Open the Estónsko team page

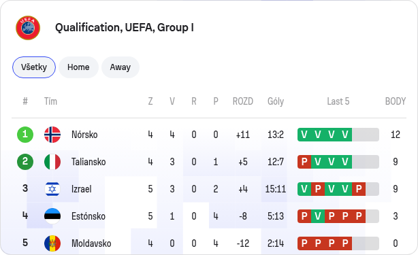point(89,216)
